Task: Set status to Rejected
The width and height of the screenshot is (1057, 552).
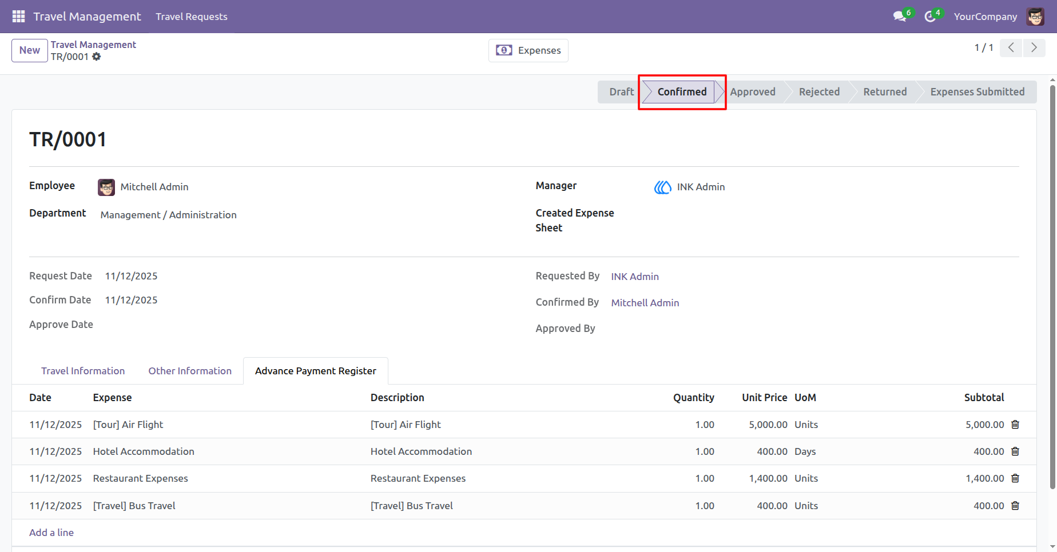Action: coord(819,92)
